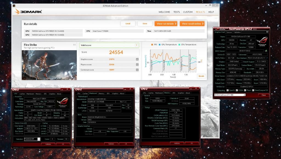Image resolution: width=281 pixels, height=159 pixels.
Task: Open Graphics tab in the CPU-Z mainboard window
Action: [x=115, y=93]
